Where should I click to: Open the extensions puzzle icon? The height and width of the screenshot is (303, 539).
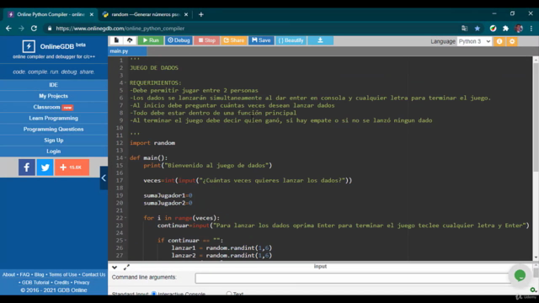coord(505,29)
